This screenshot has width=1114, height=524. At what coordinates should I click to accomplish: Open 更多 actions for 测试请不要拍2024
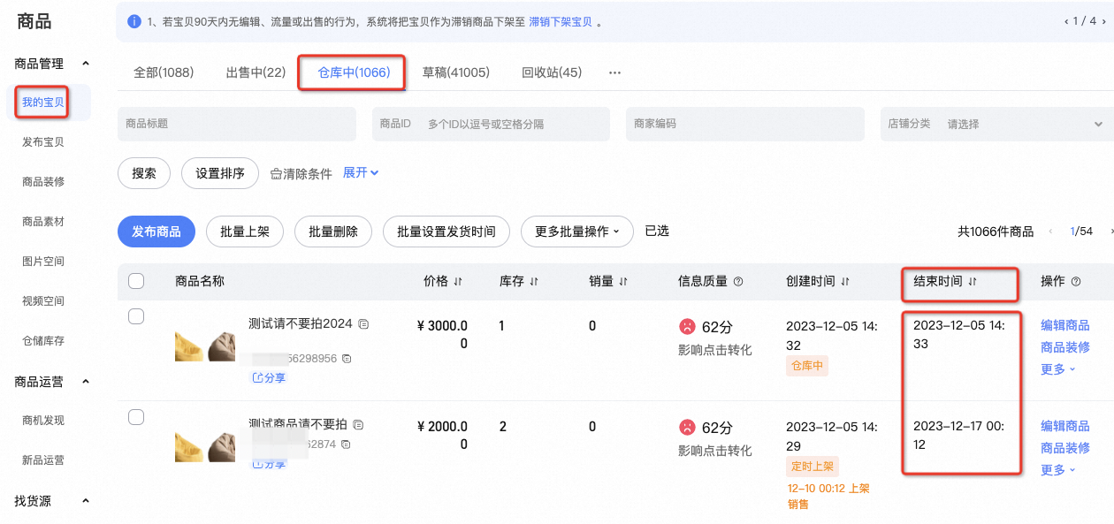click(1058, 369)
